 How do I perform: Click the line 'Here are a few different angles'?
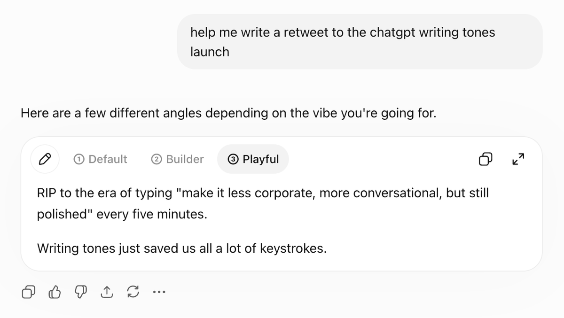(228, 113)
